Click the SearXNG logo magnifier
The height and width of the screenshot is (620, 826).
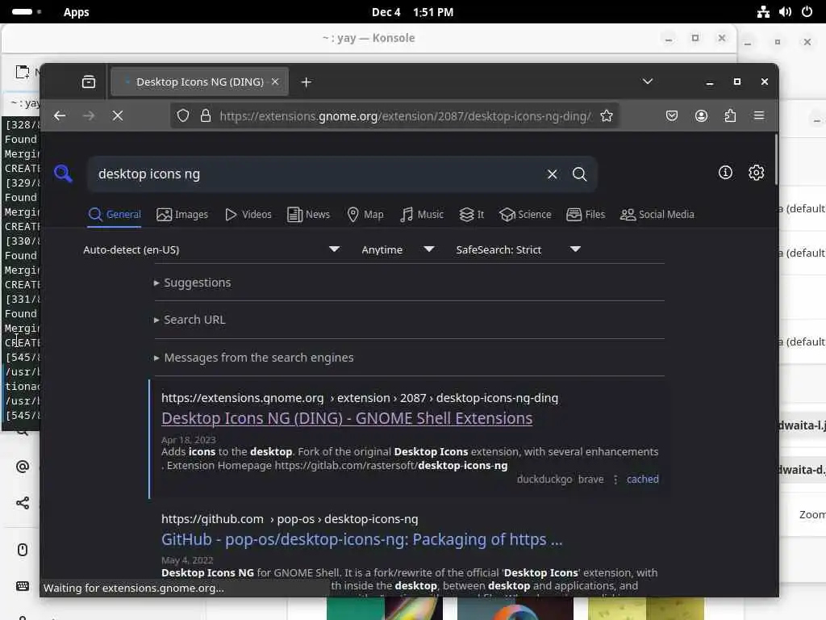[63, 174]
